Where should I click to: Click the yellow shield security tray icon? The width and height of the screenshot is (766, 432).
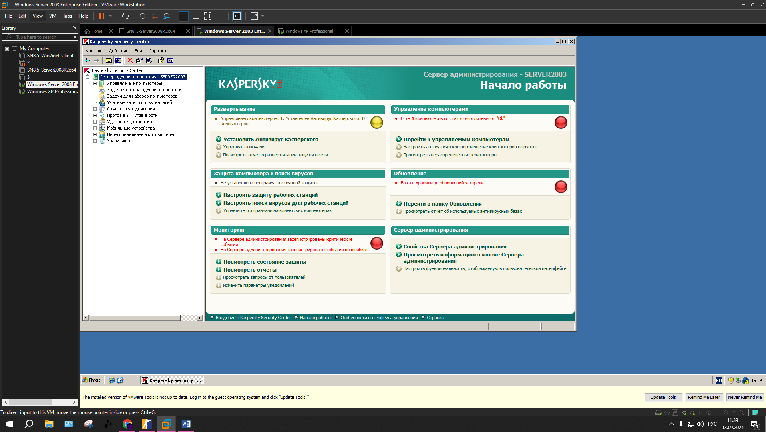pyautogui.click(x=731, y=380)
